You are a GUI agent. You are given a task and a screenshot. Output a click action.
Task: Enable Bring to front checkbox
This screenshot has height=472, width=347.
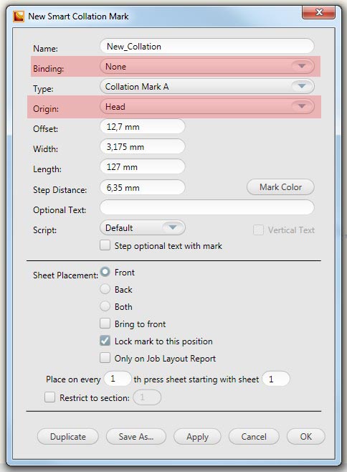(105, 324)
